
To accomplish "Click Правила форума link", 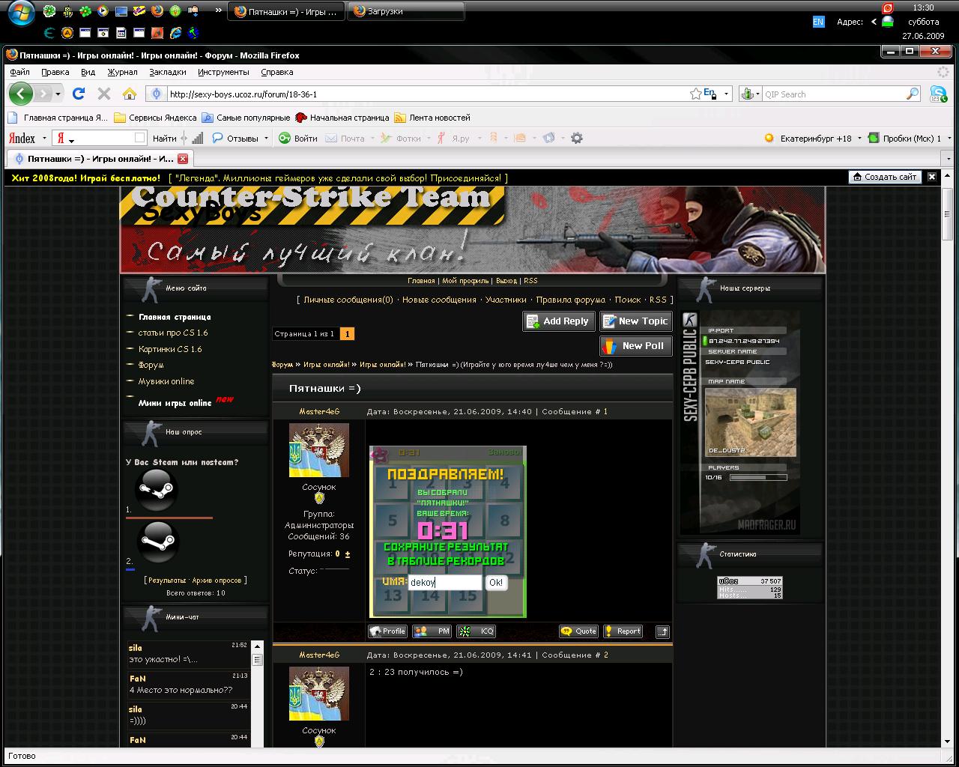I will click(571, 300).
